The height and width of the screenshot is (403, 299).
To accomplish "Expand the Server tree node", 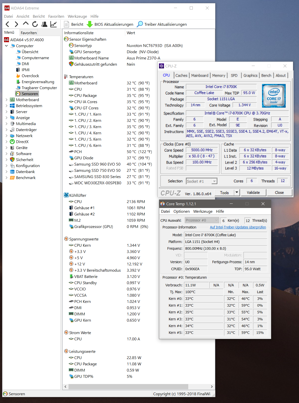I will [x=6, y=112].
